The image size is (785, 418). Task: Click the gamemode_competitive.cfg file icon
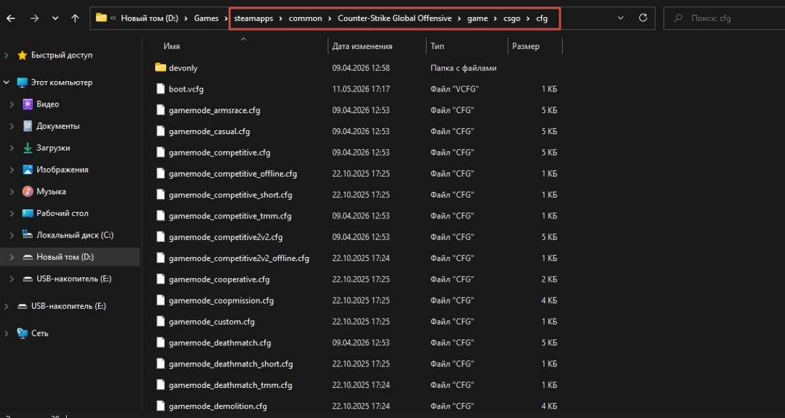click(161, 152)
